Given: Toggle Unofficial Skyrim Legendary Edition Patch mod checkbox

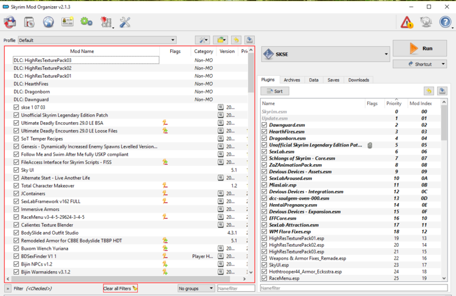Looking at the screenshot, I should 16,115.
